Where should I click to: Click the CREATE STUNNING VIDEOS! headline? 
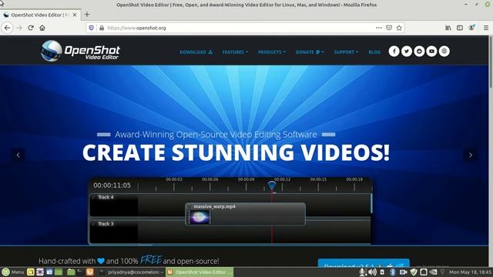pos(236,152)
